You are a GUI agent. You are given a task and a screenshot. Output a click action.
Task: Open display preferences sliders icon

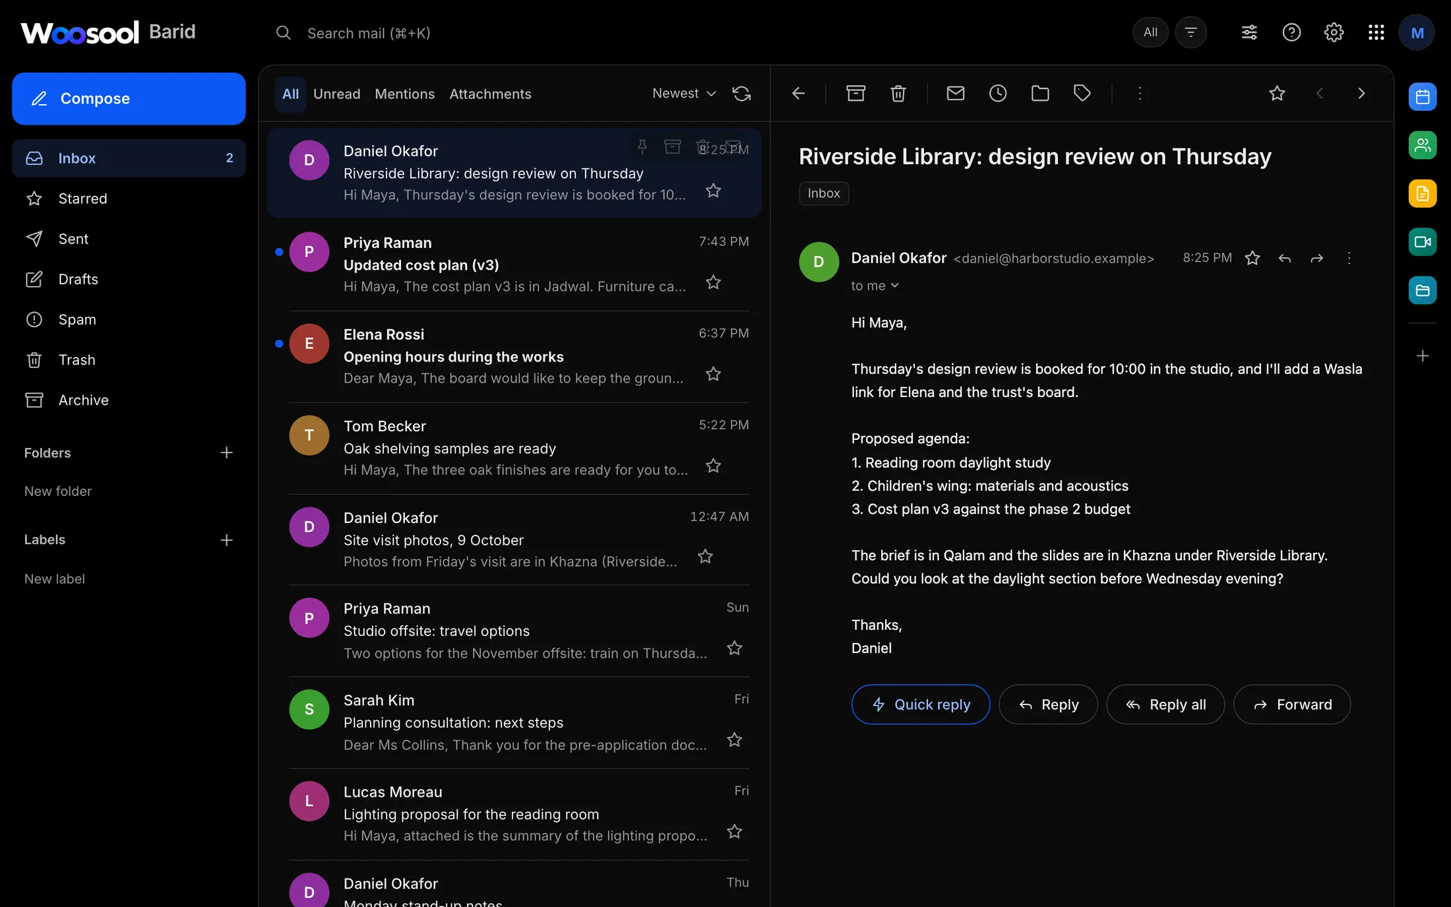(1249, 32)
